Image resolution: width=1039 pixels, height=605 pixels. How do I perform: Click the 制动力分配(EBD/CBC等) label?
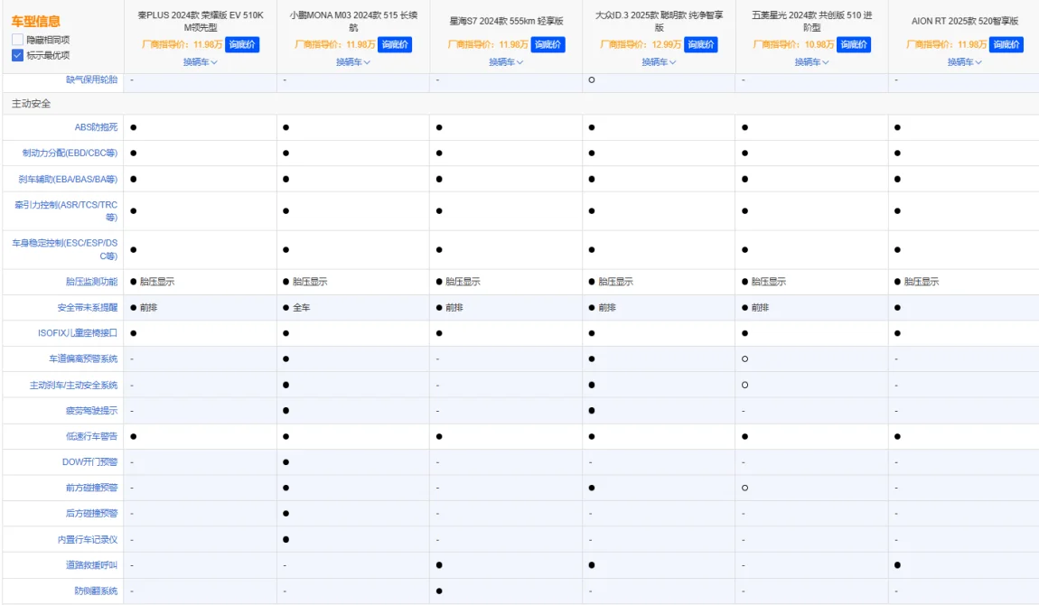pos(70,153)
